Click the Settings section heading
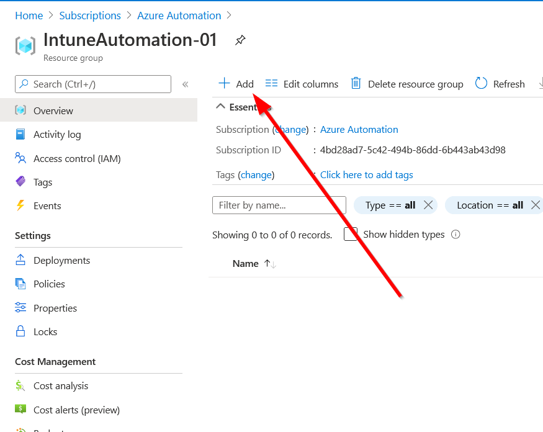This screenshot has height=432, width=543. (32, 236)
